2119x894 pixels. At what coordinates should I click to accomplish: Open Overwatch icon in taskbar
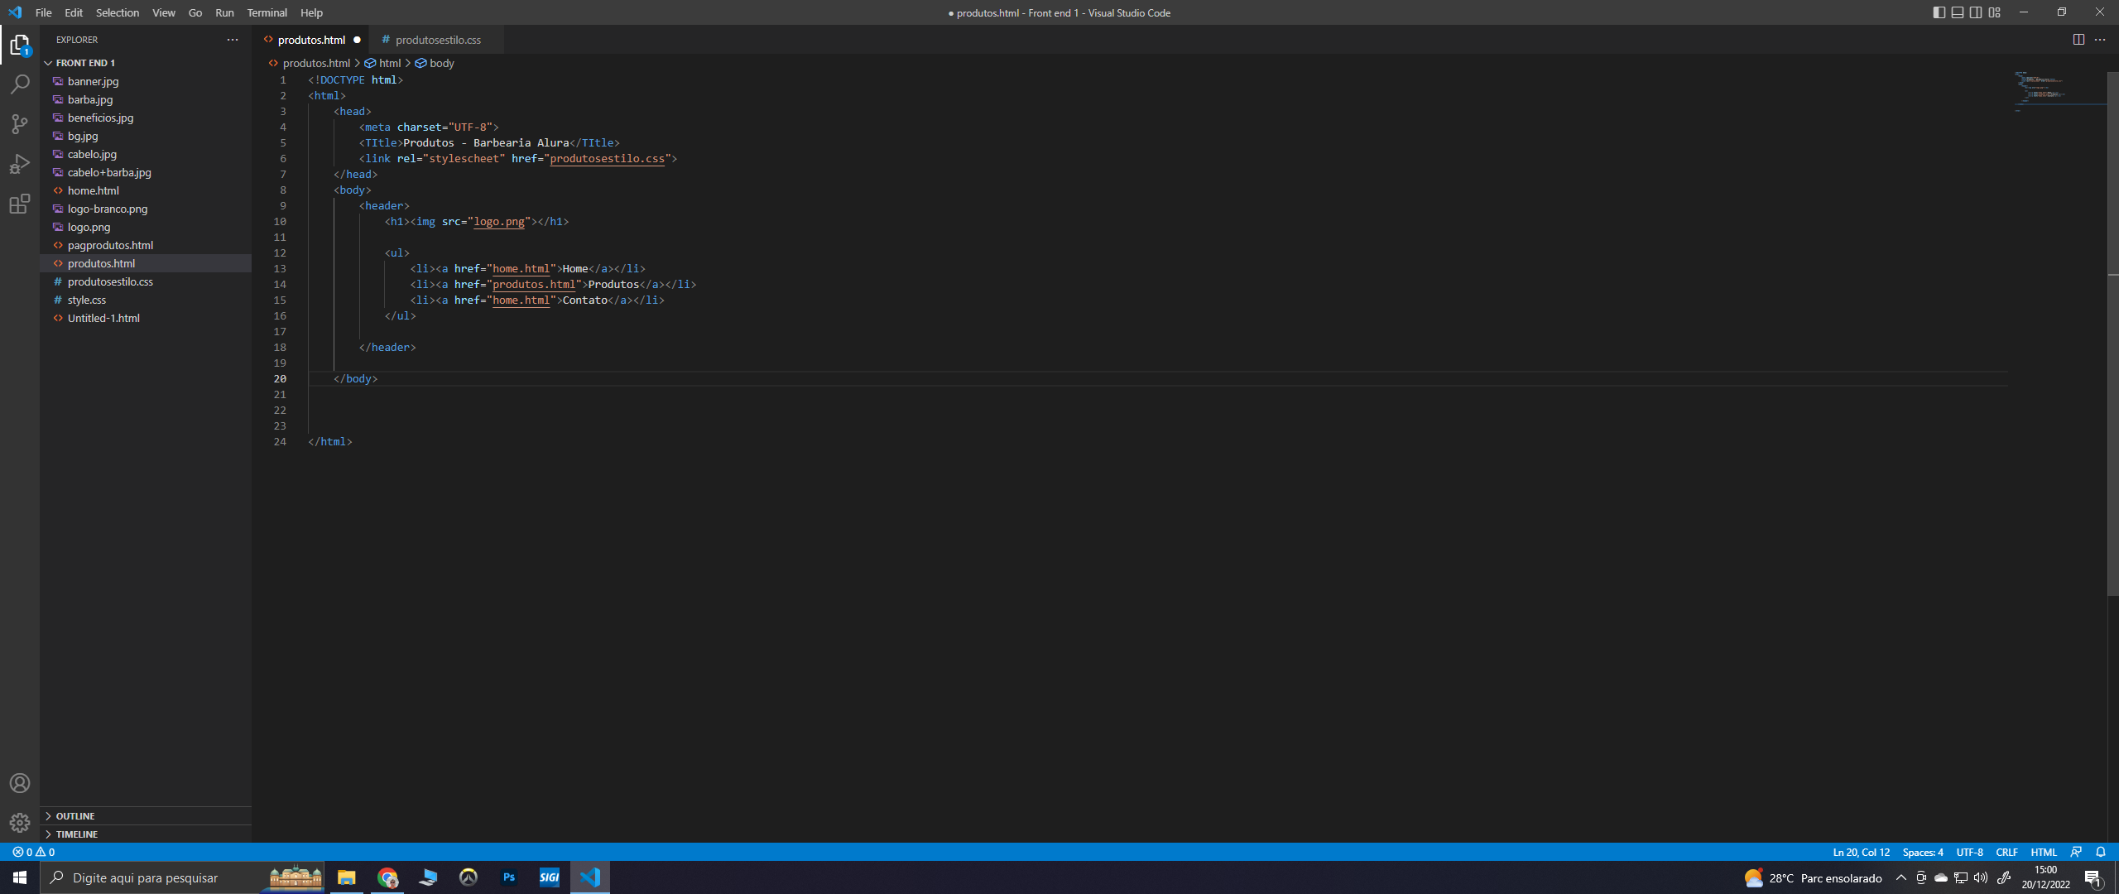click(468, 877)
